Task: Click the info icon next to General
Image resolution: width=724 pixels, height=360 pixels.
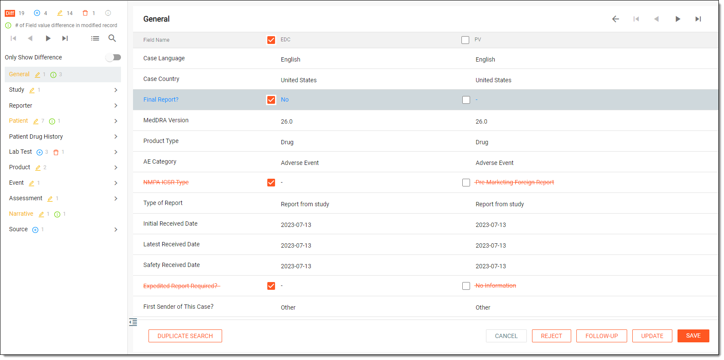Action: click(53, 75)
